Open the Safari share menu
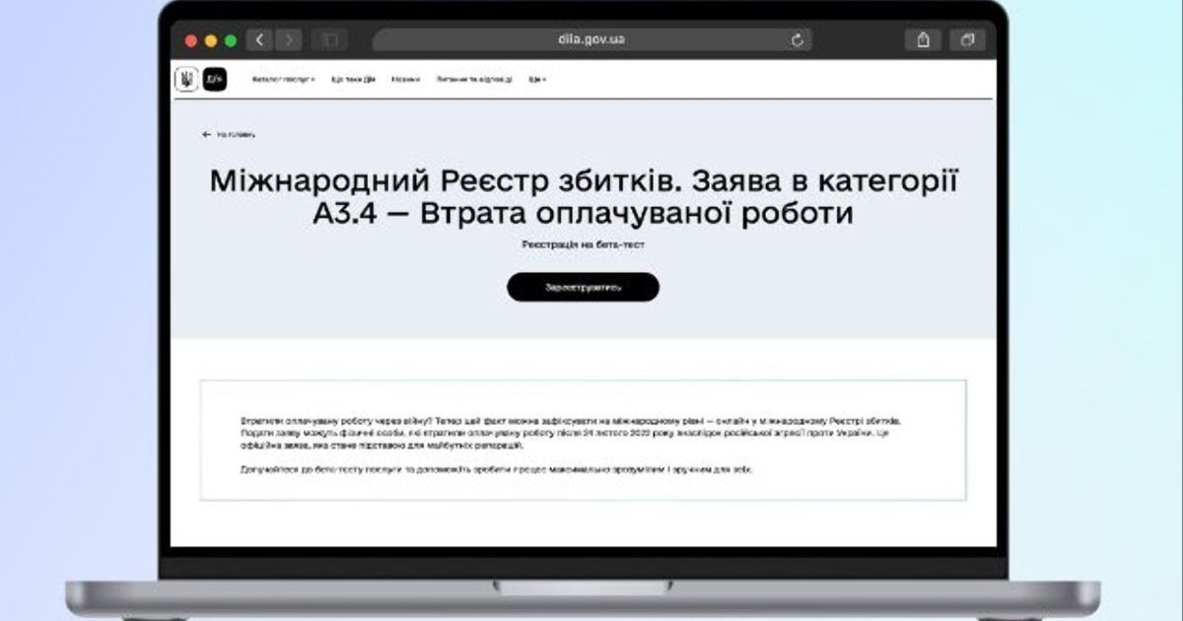Viewport: 1183px width, 621px height. coord(924,40)
